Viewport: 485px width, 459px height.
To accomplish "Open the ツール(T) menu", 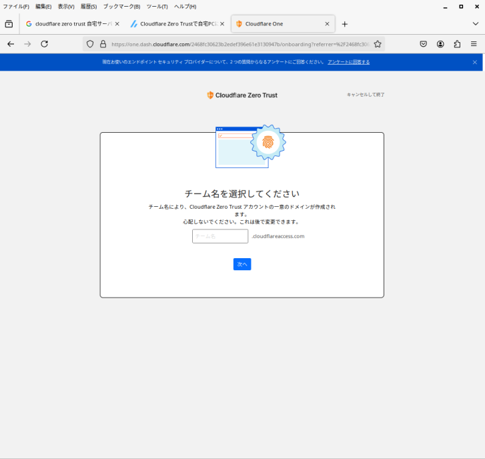I will 157,7.
